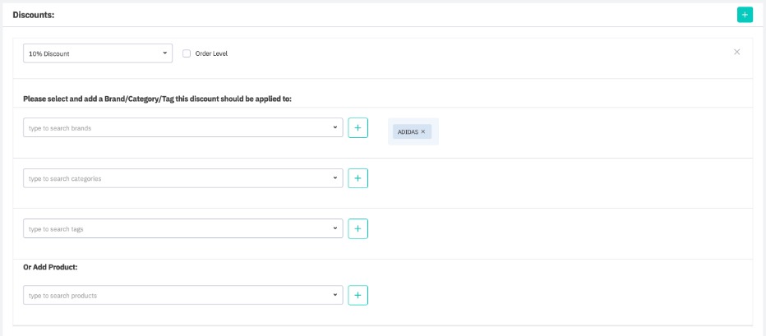Click the 'Or Add Product:' label
This screenshot has height=336, width=766.
click(50, 267)
